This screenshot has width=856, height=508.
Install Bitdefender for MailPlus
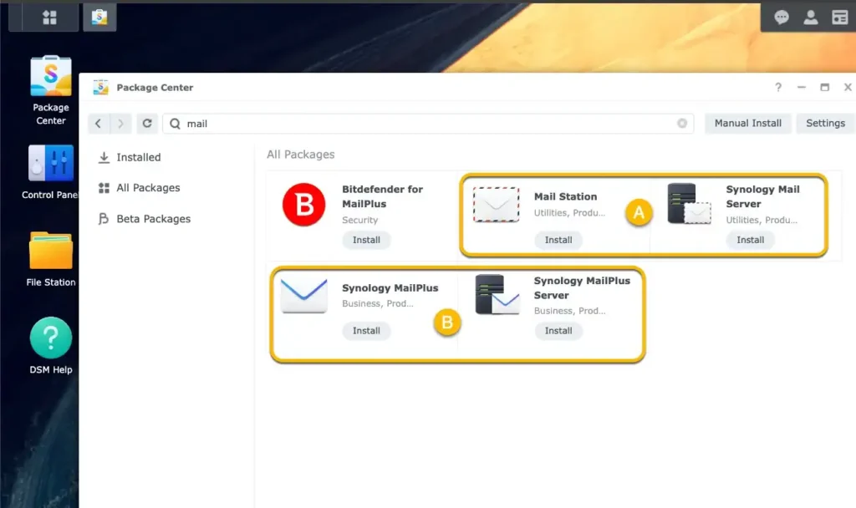point(366,240)
